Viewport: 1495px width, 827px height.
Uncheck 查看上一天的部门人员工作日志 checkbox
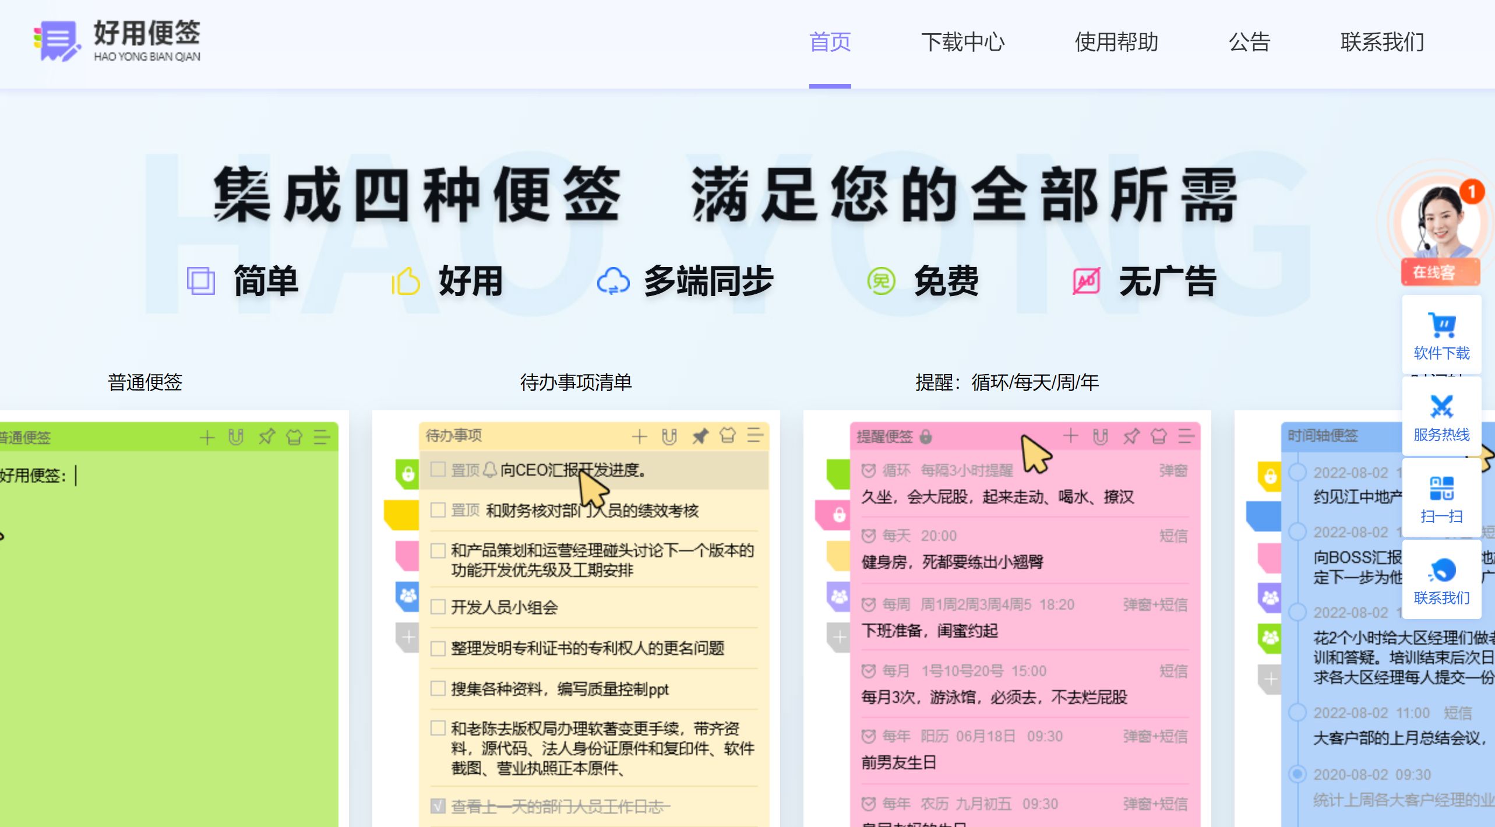point(438,806)
